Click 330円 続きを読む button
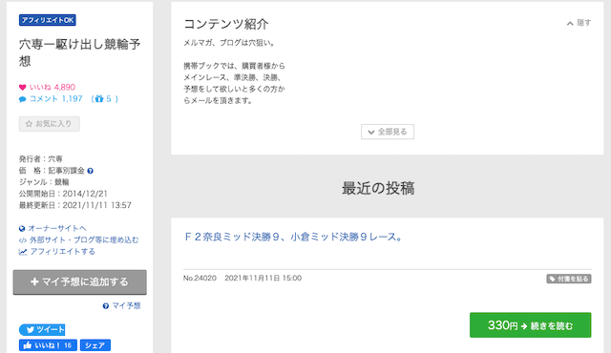This screenshot has width=611, height=353. pyautogui.click(x=531, y=325)
